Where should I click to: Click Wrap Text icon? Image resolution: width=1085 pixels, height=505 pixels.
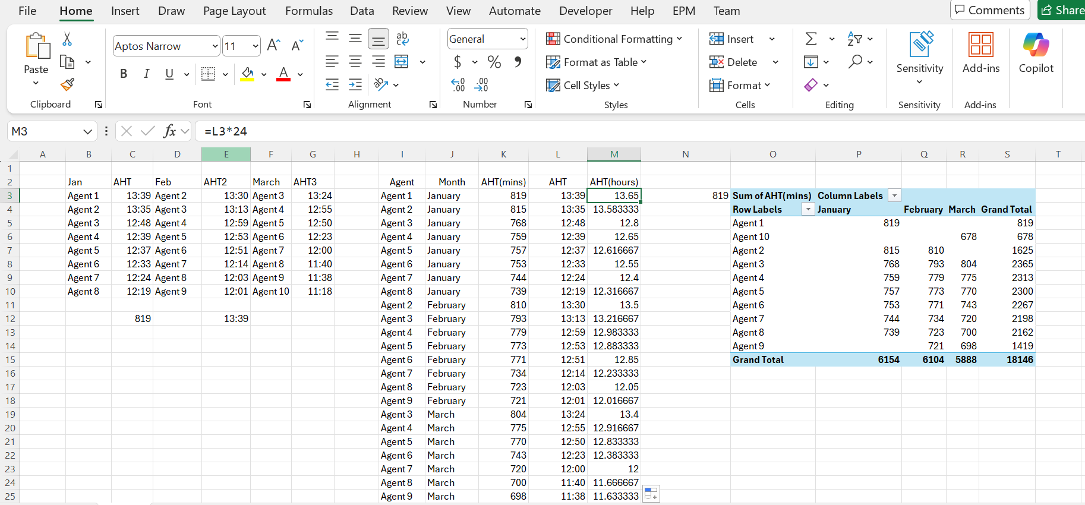pos(402,39)
